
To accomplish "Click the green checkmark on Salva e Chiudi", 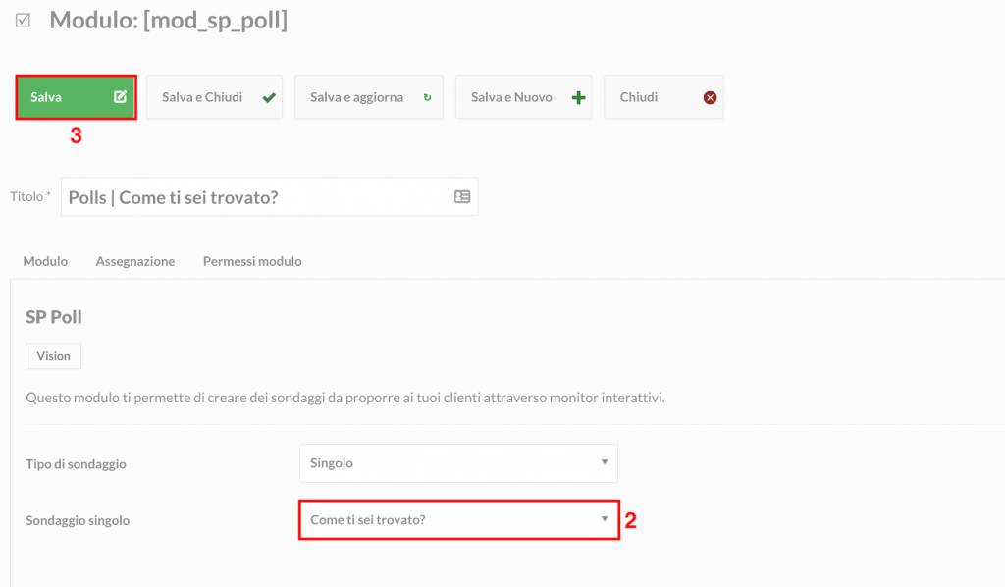I will point(269,97).
